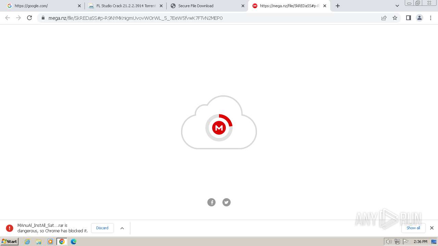Click the red download warning icon

pos(10,228)
